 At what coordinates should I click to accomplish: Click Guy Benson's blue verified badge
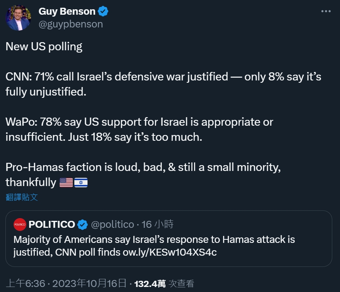103,12
